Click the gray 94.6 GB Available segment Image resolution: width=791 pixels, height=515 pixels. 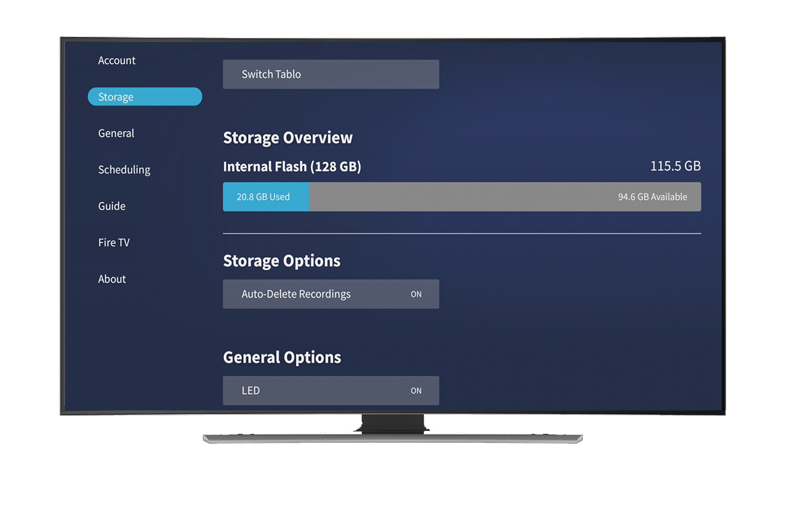pyautogui.click(x=505, y=197)
